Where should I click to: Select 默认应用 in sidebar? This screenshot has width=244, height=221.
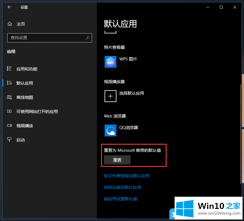tap(25, 83)
